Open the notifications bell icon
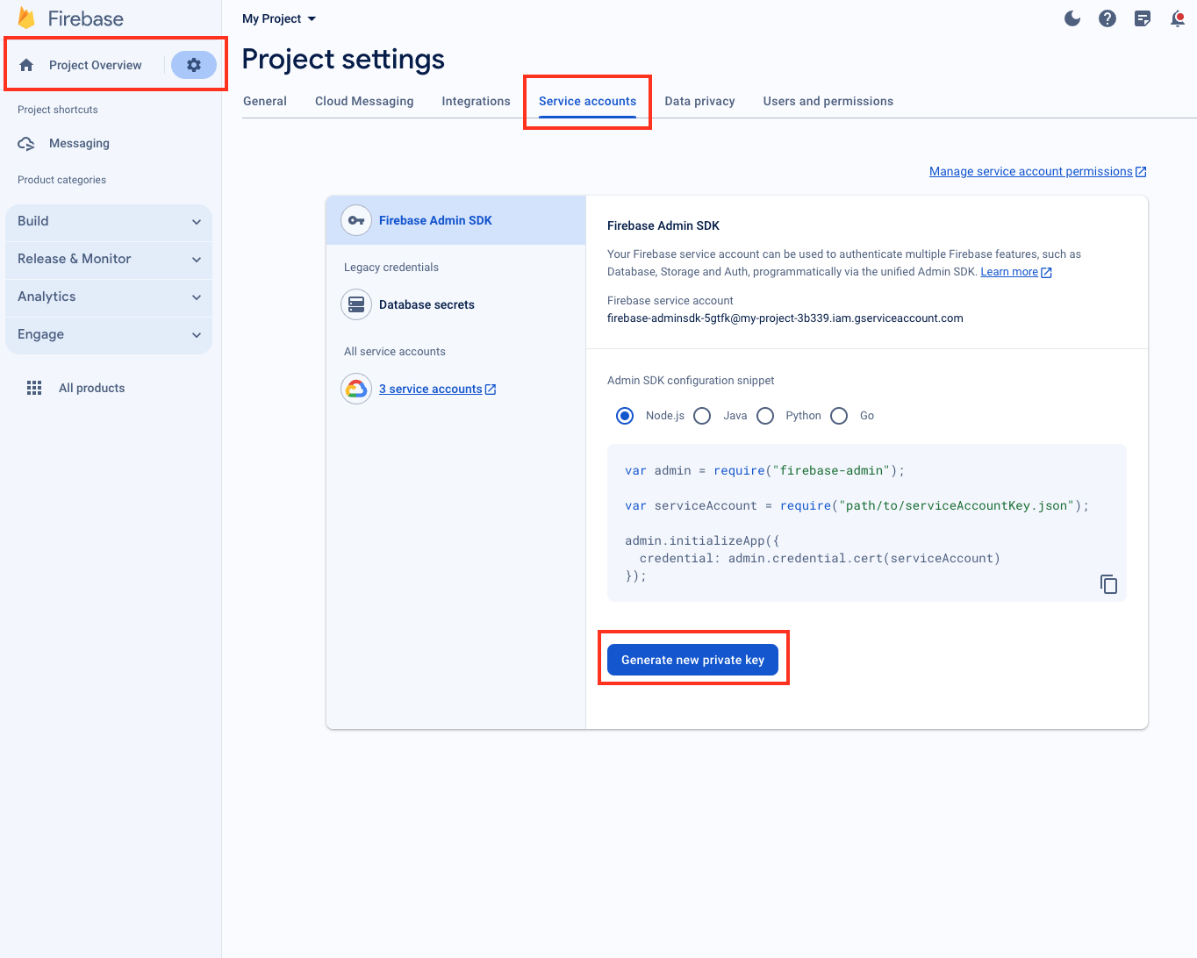The width and height of the screenshot is (1197, 958). 1178,18
